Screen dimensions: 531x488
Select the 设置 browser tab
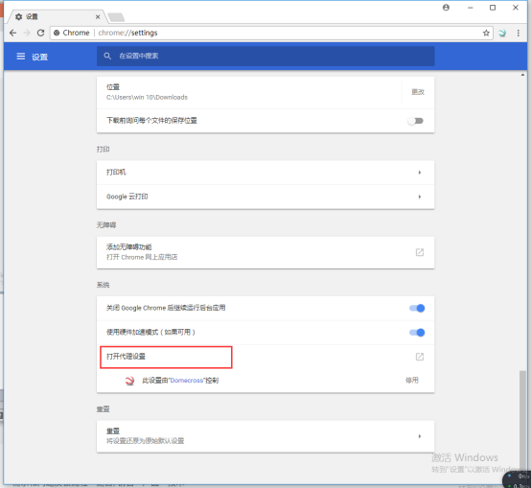pyautogui.click(x=57, y=16)
